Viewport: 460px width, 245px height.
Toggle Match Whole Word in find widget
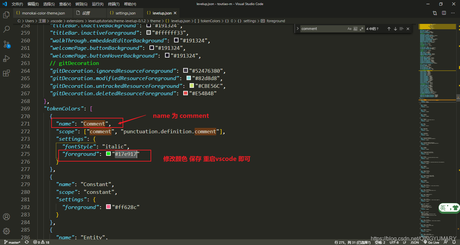click(355, 29)
